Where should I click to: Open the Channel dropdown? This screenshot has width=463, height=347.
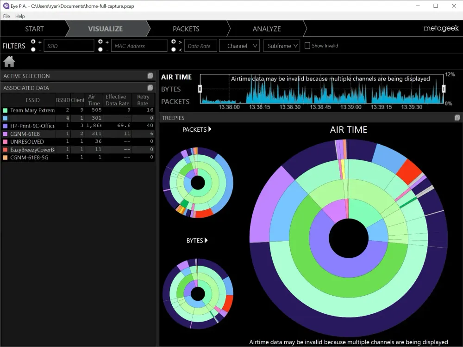click(x=239, y=45)
